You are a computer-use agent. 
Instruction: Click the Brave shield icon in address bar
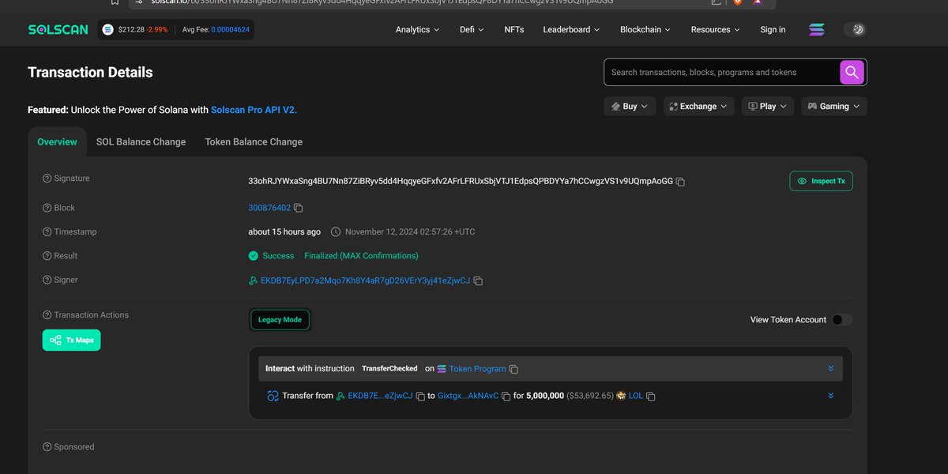pos(738,2)
